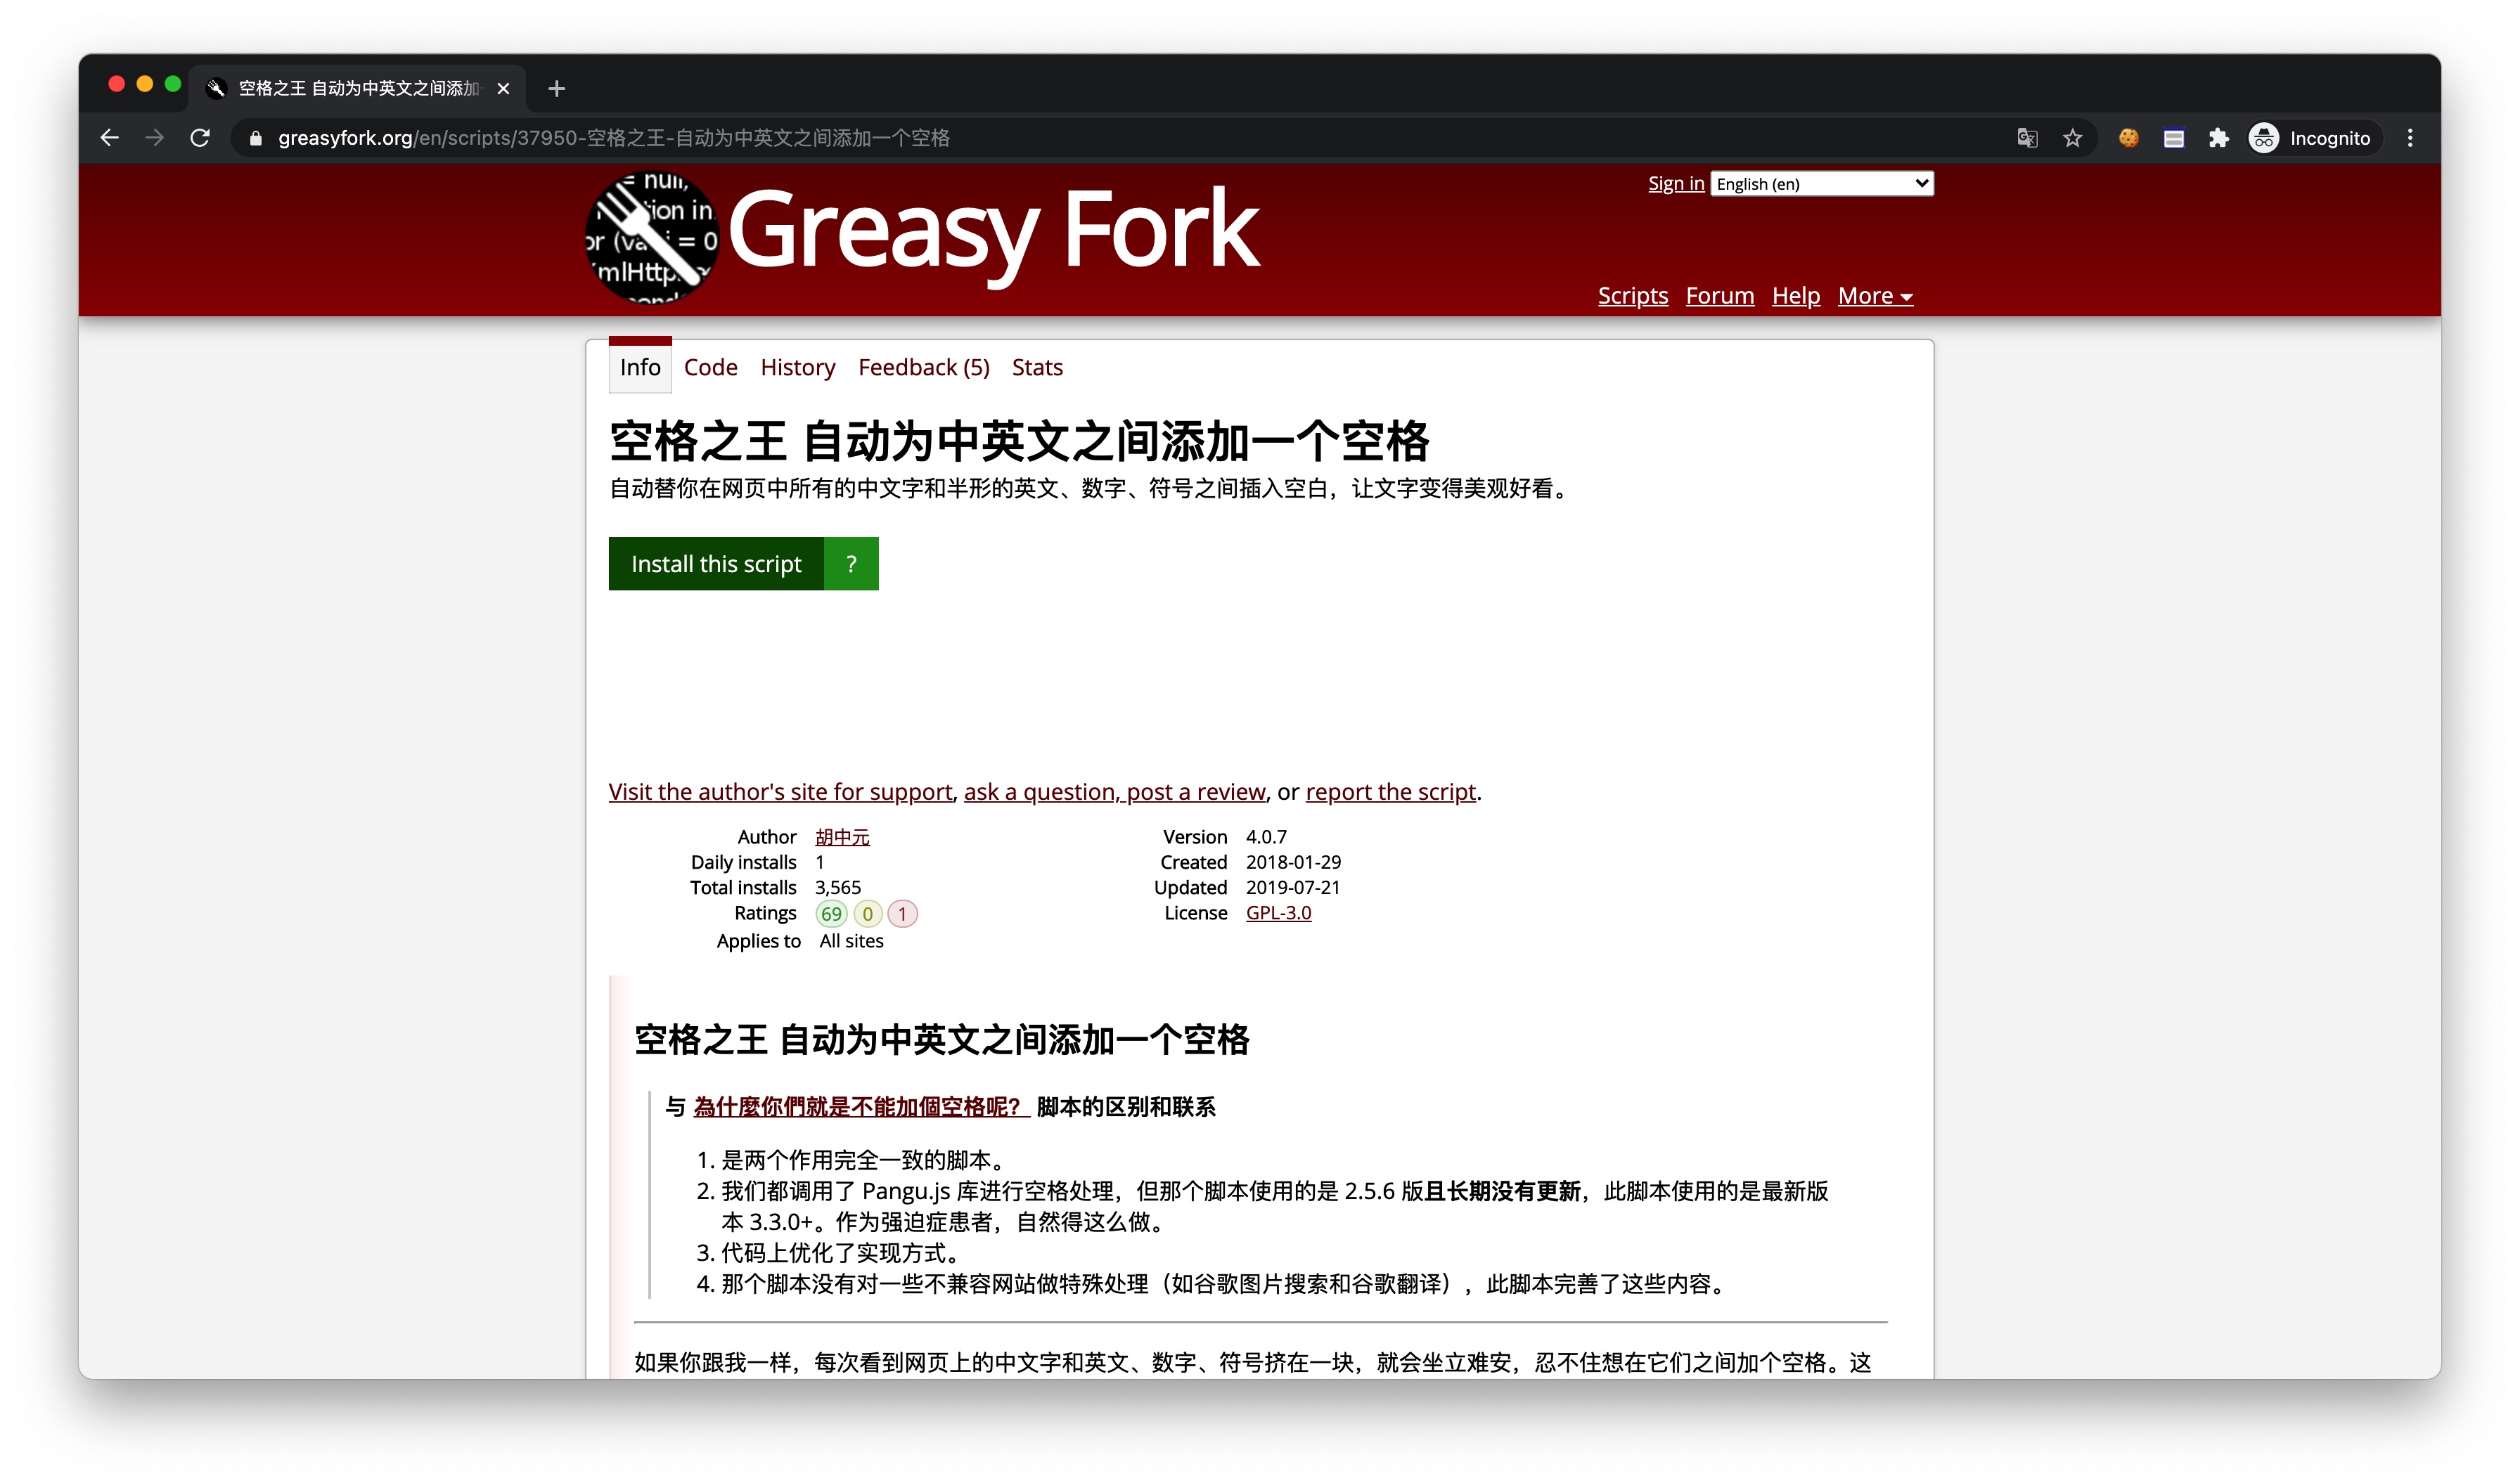Click the 0 OK ratings badge
The width and height of the screenshot is (2520, 1483).
click(x=867, y=914)
